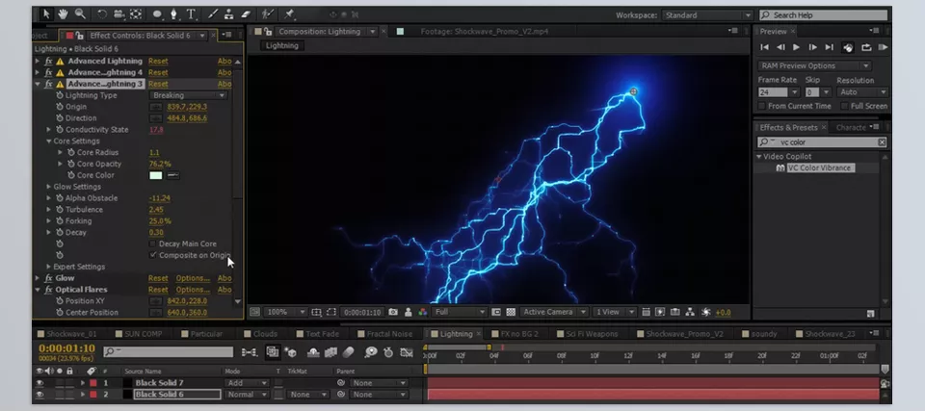Open the Lightning Type Breaking dropdown

(188, 95)
